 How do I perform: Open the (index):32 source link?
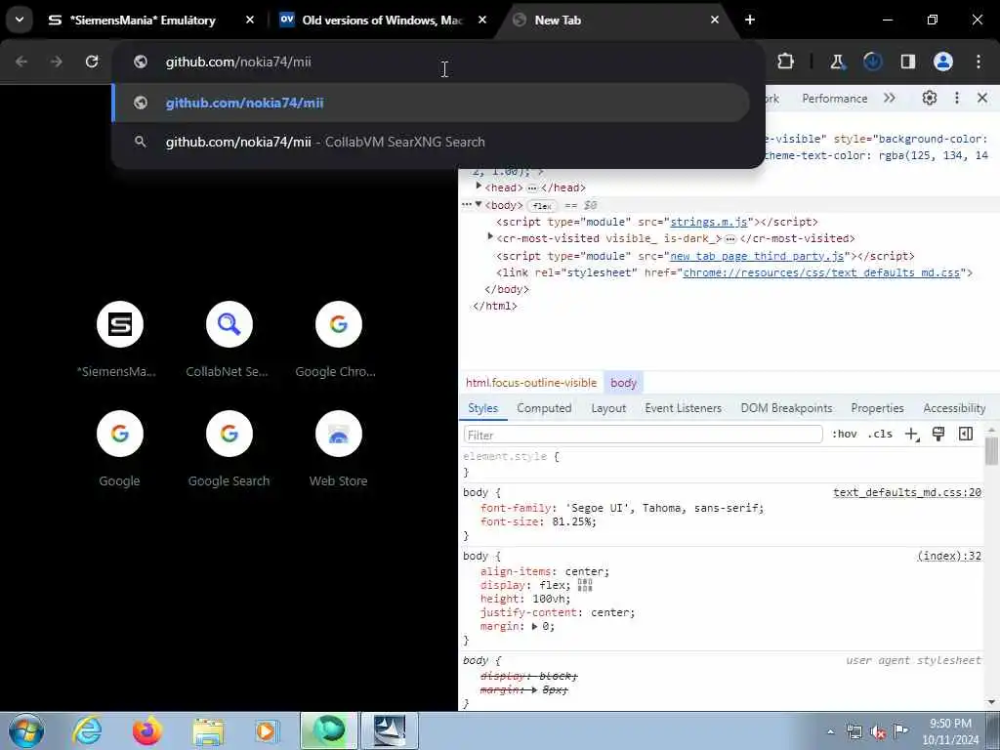pos(949,556)
